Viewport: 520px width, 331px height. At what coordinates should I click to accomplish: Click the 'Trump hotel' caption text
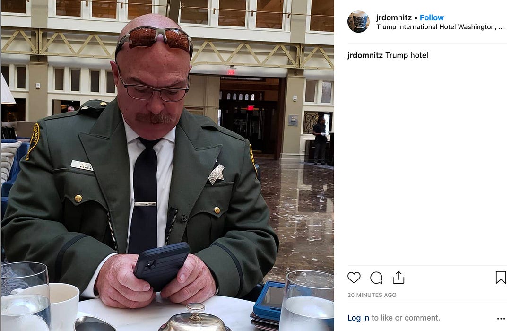407,55
